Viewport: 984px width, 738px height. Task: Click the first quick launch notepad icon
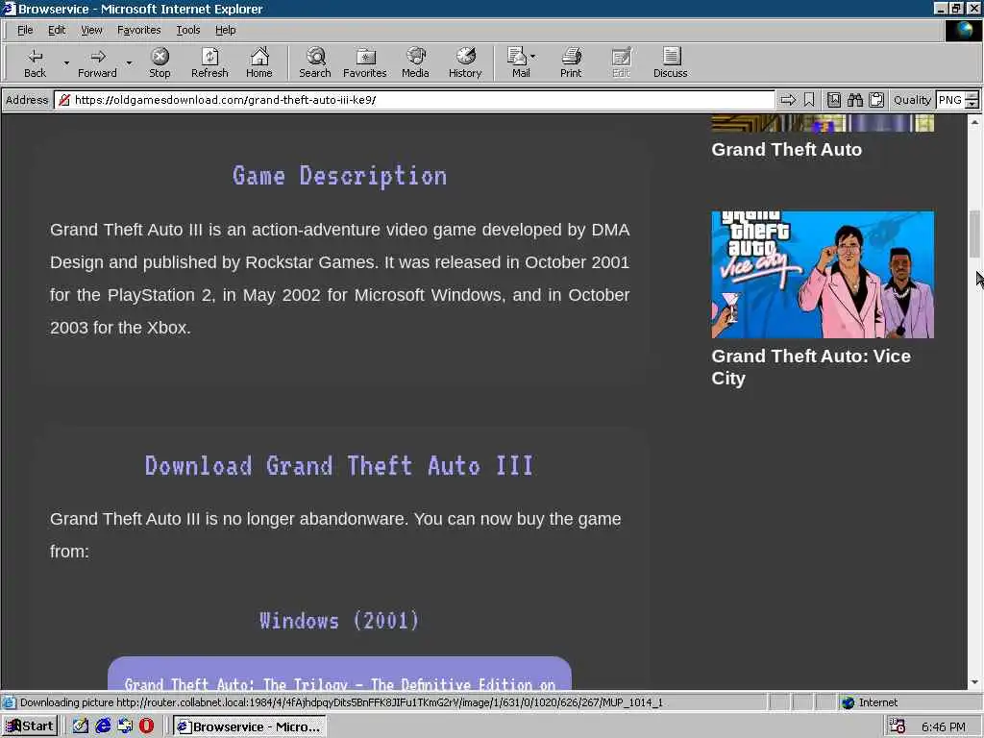(x=81, y=726)
